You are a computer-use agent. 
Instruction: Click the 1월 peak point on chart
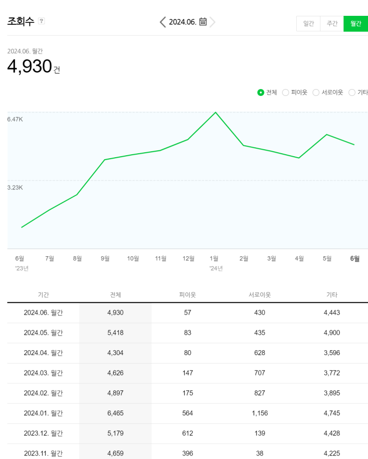point(215,112)
